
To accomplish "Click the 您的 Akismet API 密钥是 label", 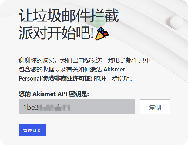I will (x=54, y=94).
